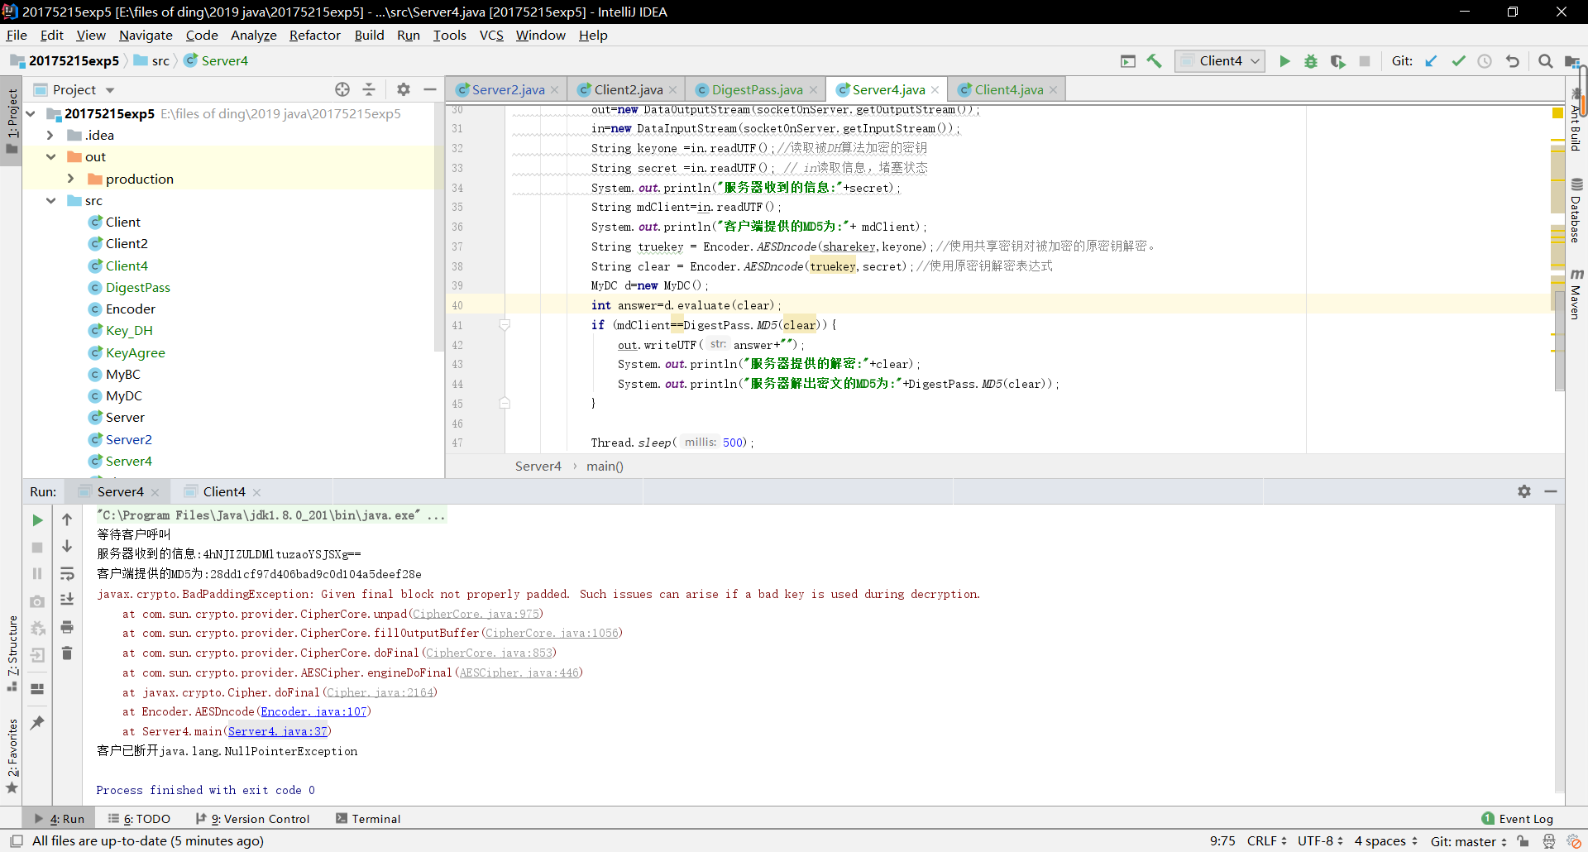Rerun Server4 in the Run panel
This screenshot has width=1588, height=852.
pyautogui.click(x=37, y=520)
